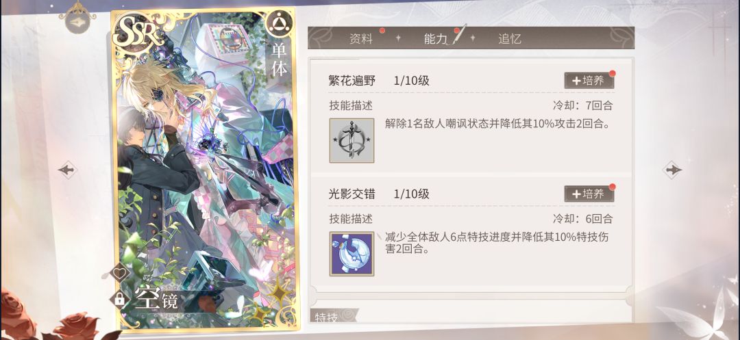Tap the 光影交错 skill description text

coord(497,243)
